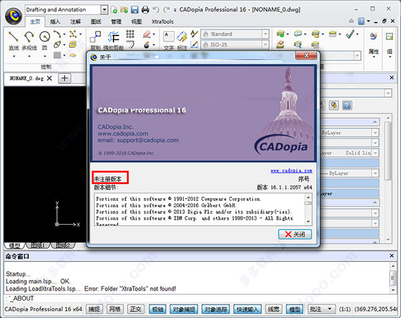Switch to the Sheet (图纸) ribbon tab
The height and width of the screenshot is (318, 401).
(96, 22)
